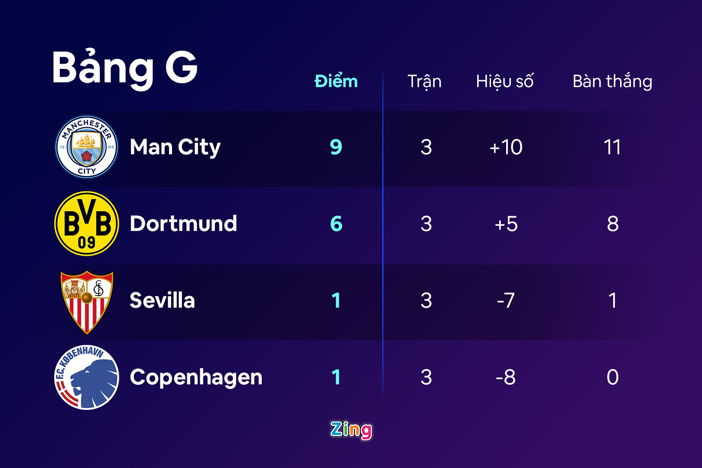Select the Trận column header
The image size is (702, 468).
425,81
